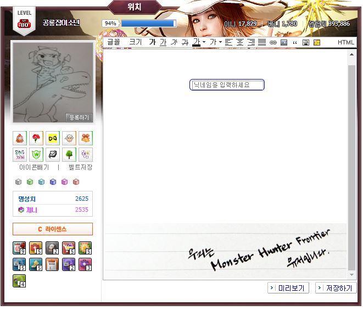This screenshot has width=363, height=311.
Task: Click the 위치 tab header
Action: pos(135,7)
